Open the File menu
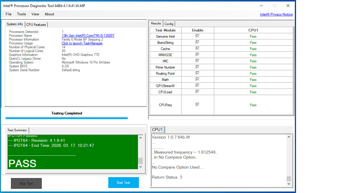 click(9, 14)
